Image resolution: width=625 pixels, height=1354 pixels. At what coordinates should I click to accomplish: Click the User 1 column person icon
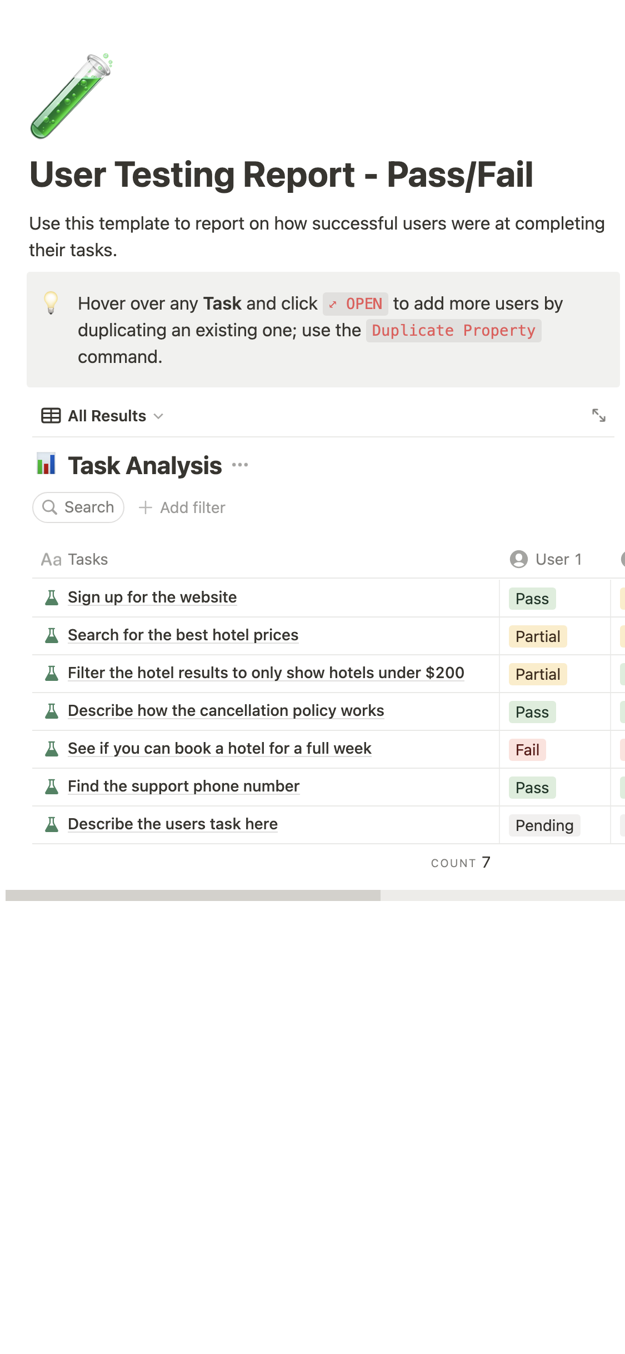[518, 559]
